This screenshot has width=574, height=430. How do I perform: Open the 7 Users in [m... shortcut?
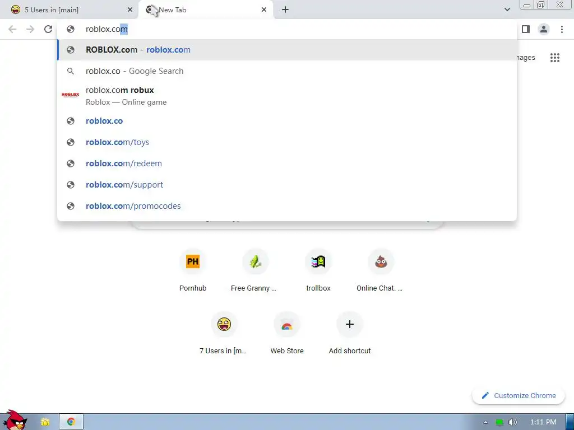pyautogui.click(x=224, y=334)
